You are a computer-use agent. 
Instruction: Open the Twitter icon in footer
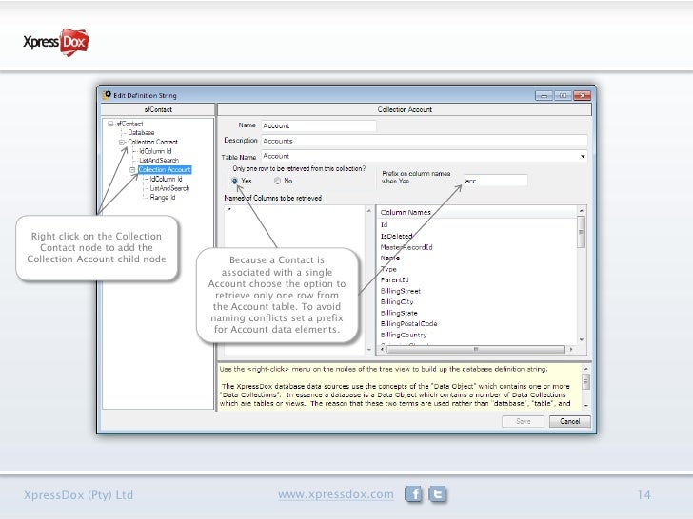[x=438, y=494]
